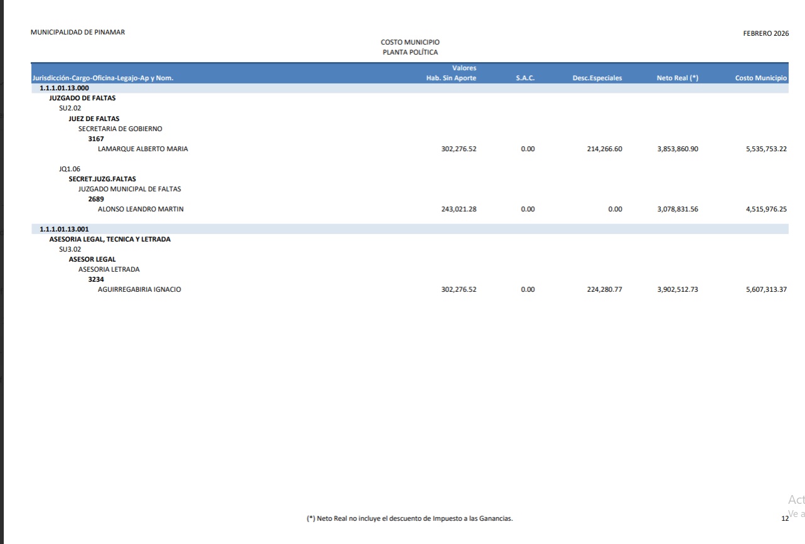Image resolution: width=805 pixels, height=544 pixels.
Task: Click the MUNICIPALIDAD DE PINAMAR header text
Action: coord(77,33)
